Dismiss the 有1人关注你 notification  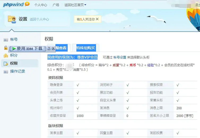97,19
